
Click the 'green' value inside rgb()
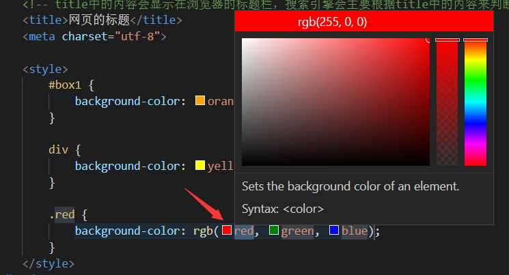tap(297, 231)
